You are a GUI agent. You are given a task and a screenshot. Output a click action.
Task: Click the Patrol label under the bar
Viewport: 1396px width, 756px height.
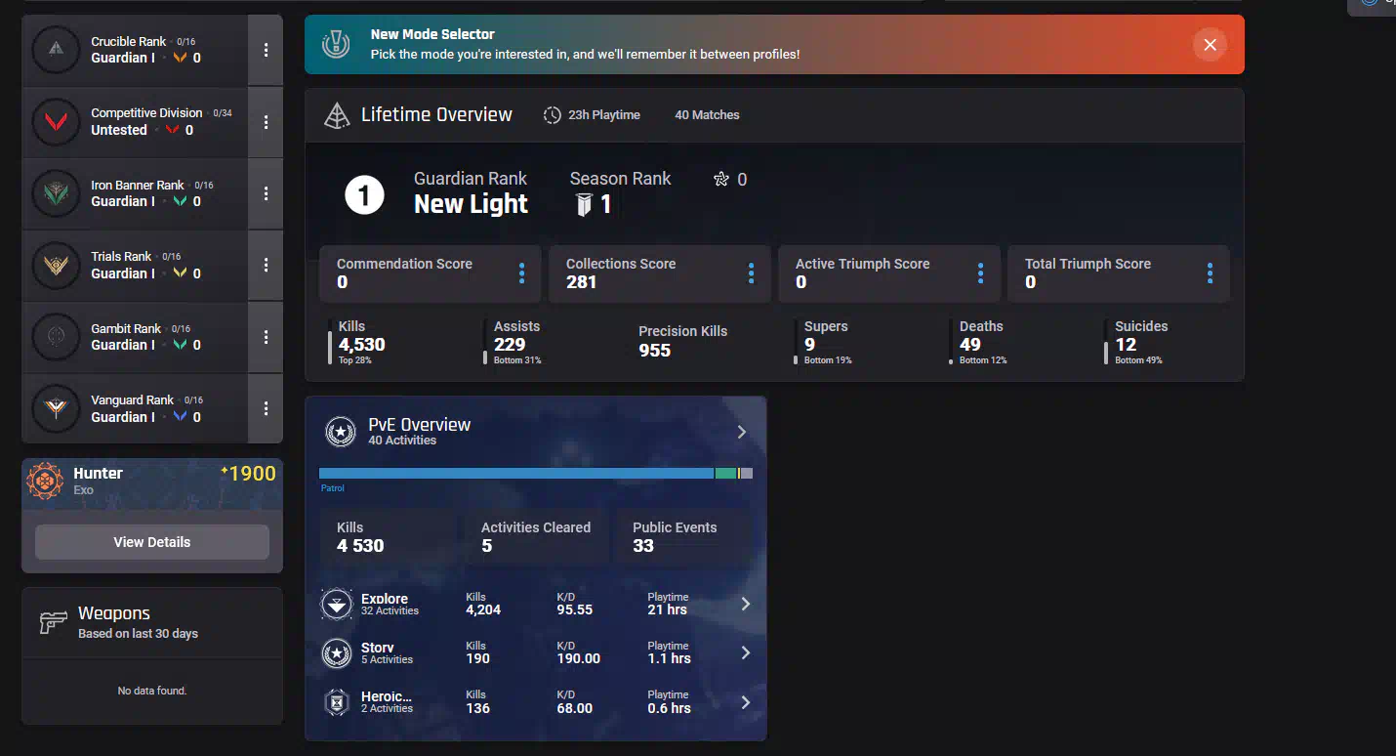(332, 487)
